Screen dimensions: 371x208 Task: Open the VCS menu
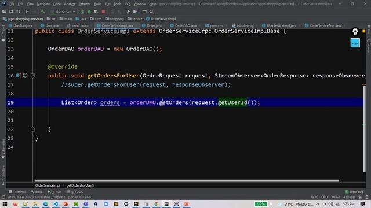(128, 4)
